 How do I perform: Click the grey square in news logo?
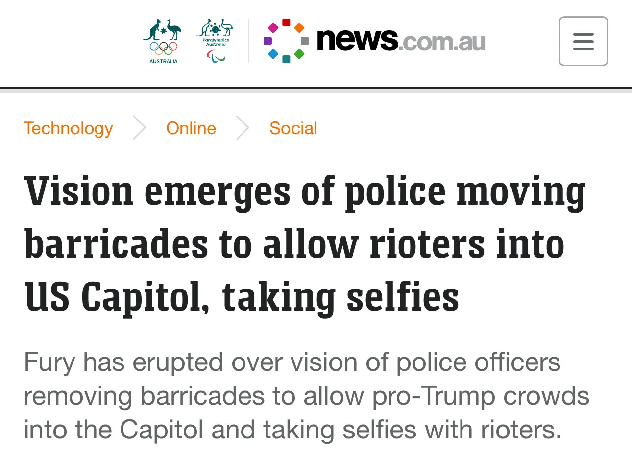point(305,41)
